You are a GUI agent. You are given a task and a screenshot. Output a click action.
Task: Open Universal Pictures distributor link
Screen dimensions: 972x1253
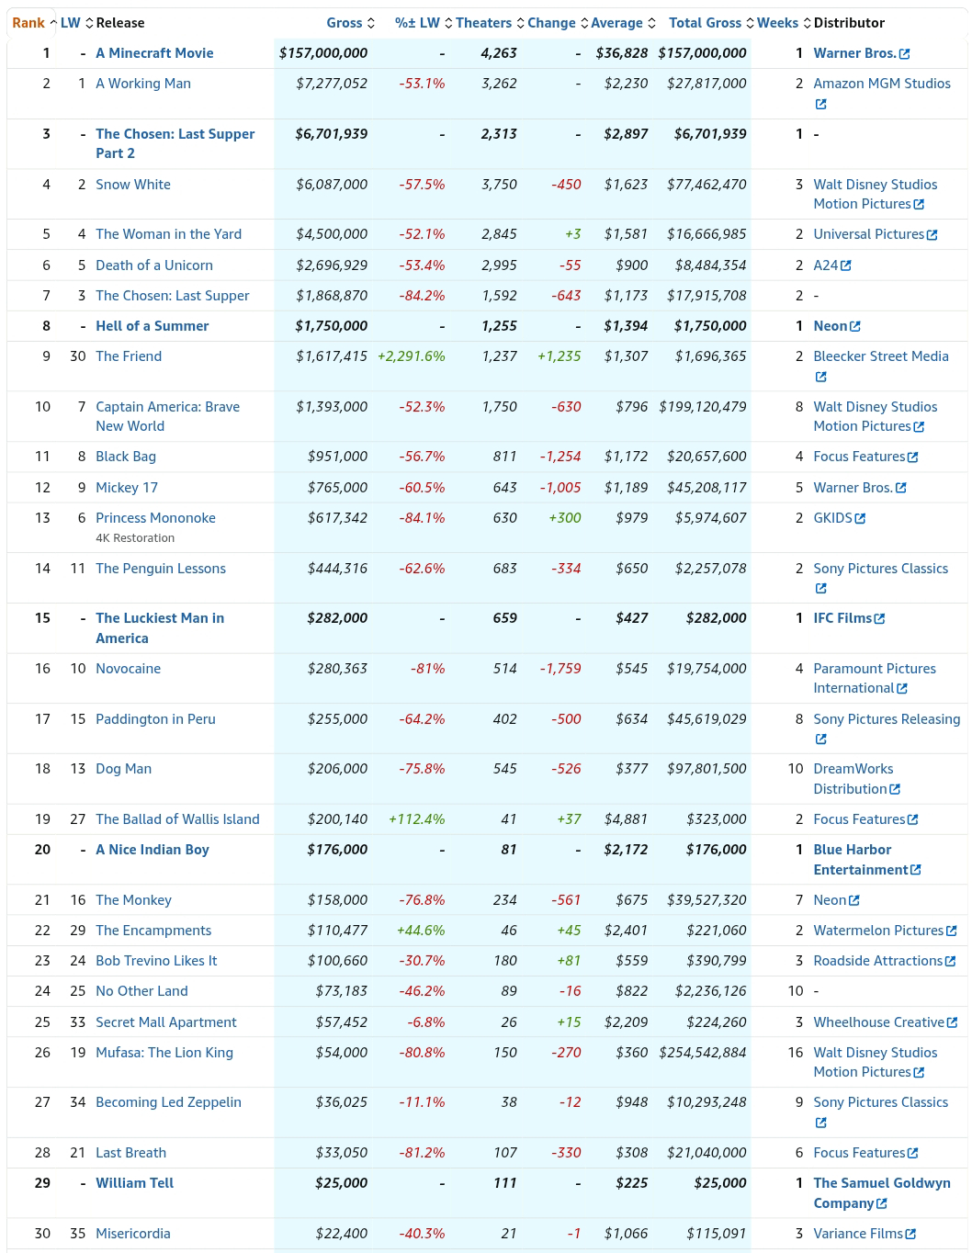pyautogui.click(x=869, y=234)
